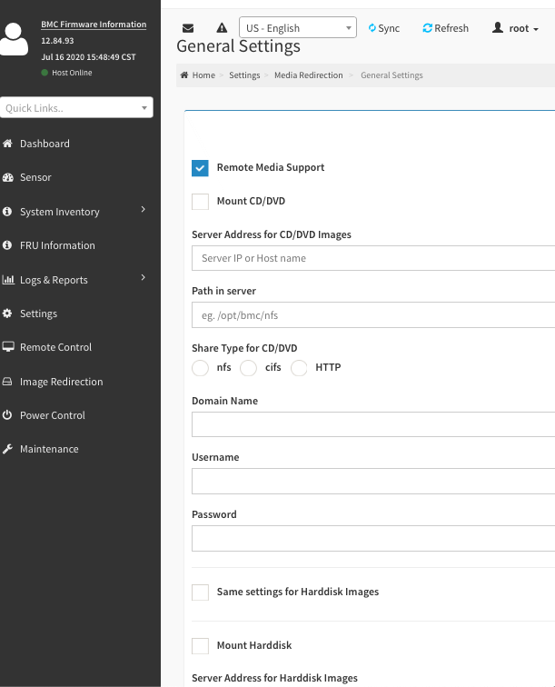Open Remote Control in the sidebar
The width and height of the screenshot is (555, 687).
[55, 347]
